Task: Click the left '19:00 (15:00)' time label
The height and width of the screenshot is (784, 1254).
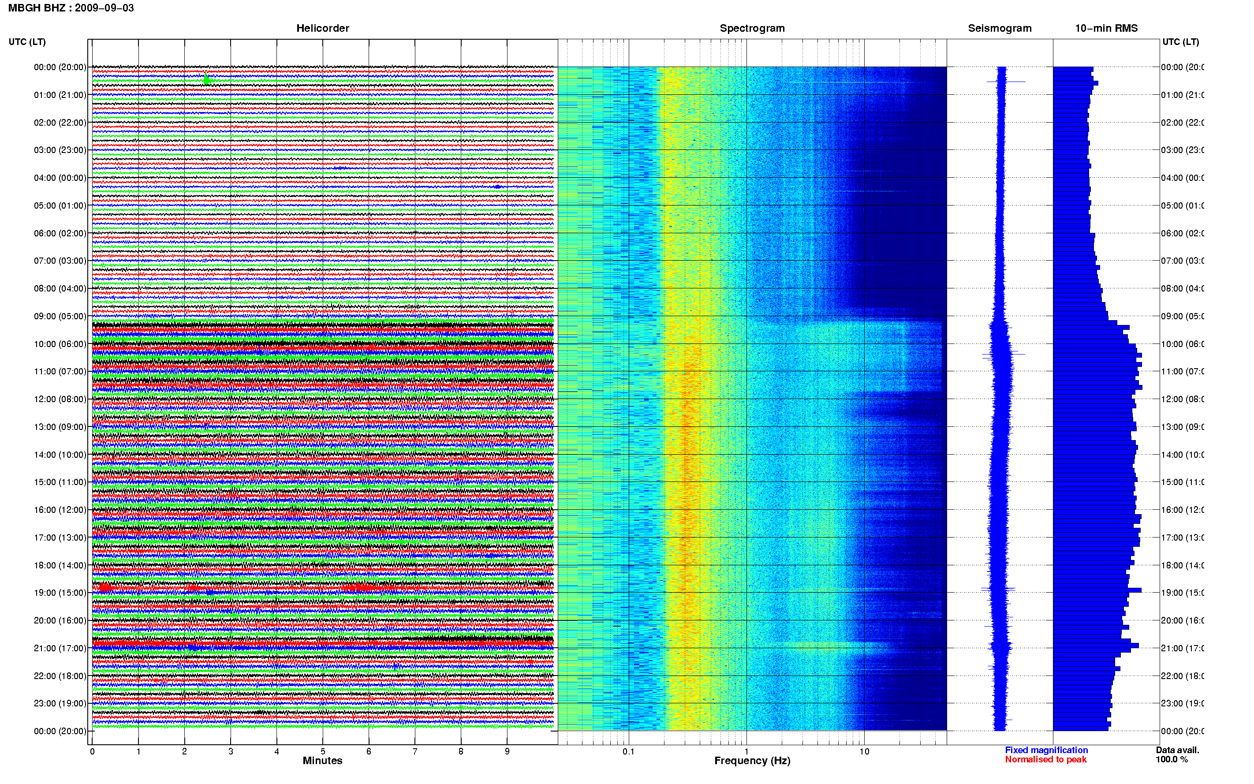Action: coord(60,593)
